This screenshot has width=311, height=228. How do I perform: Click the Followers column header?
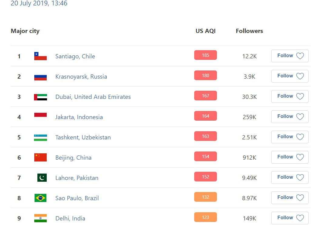click(x=249, y=31)
